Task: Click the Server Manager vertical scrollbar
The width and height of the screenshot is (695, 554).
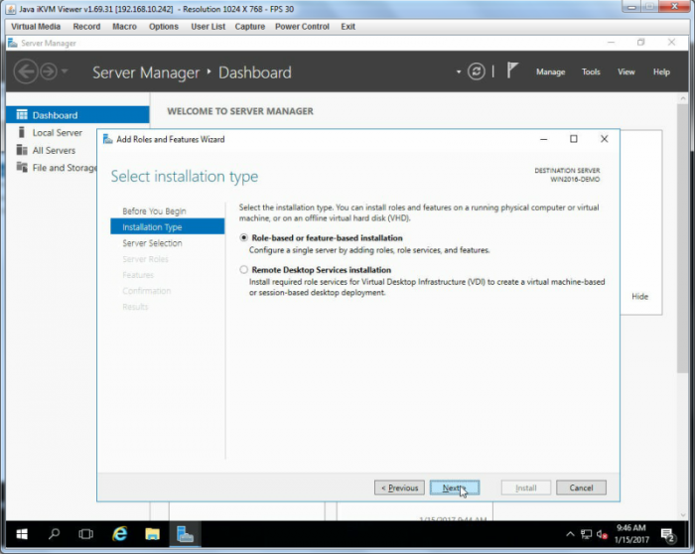Action: point(682,239)
